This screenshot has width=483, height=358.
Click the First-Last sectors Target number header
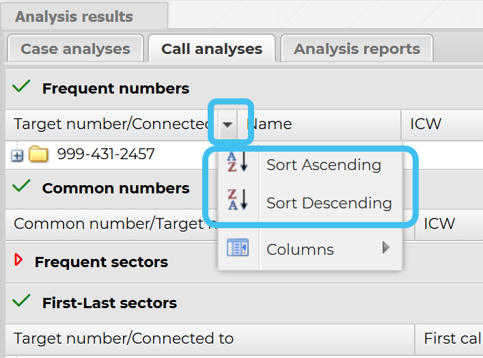point(124,338)
